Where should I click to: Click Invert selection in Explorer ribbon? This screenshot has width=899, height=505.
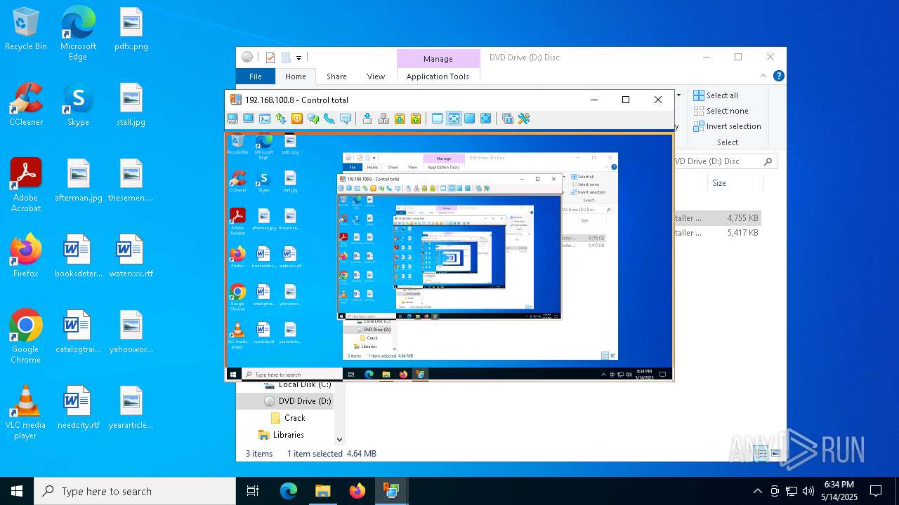(x=727, y=126)
